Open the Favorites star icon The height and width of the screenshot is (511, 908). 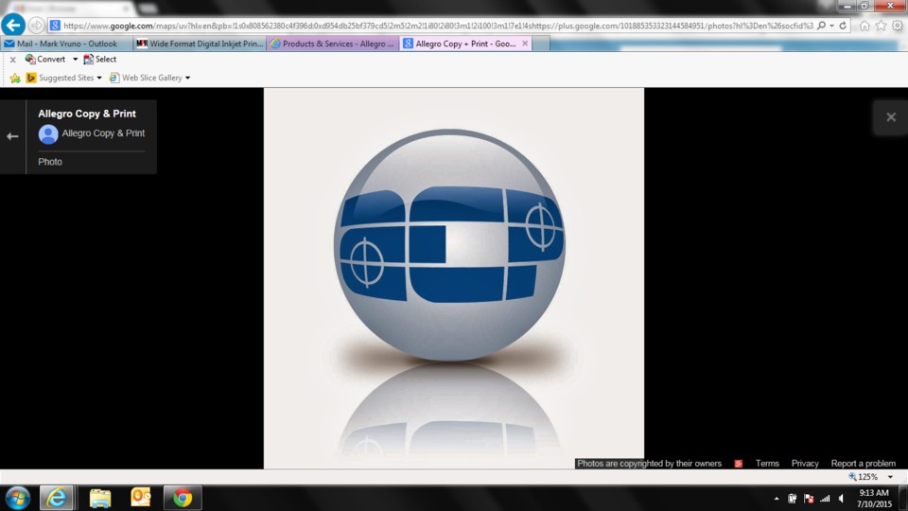[x=881, y=26]
